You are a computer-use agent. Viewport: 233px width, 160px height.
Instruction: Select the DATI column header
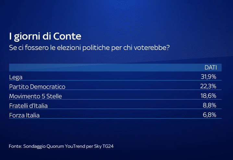point(210,68)
